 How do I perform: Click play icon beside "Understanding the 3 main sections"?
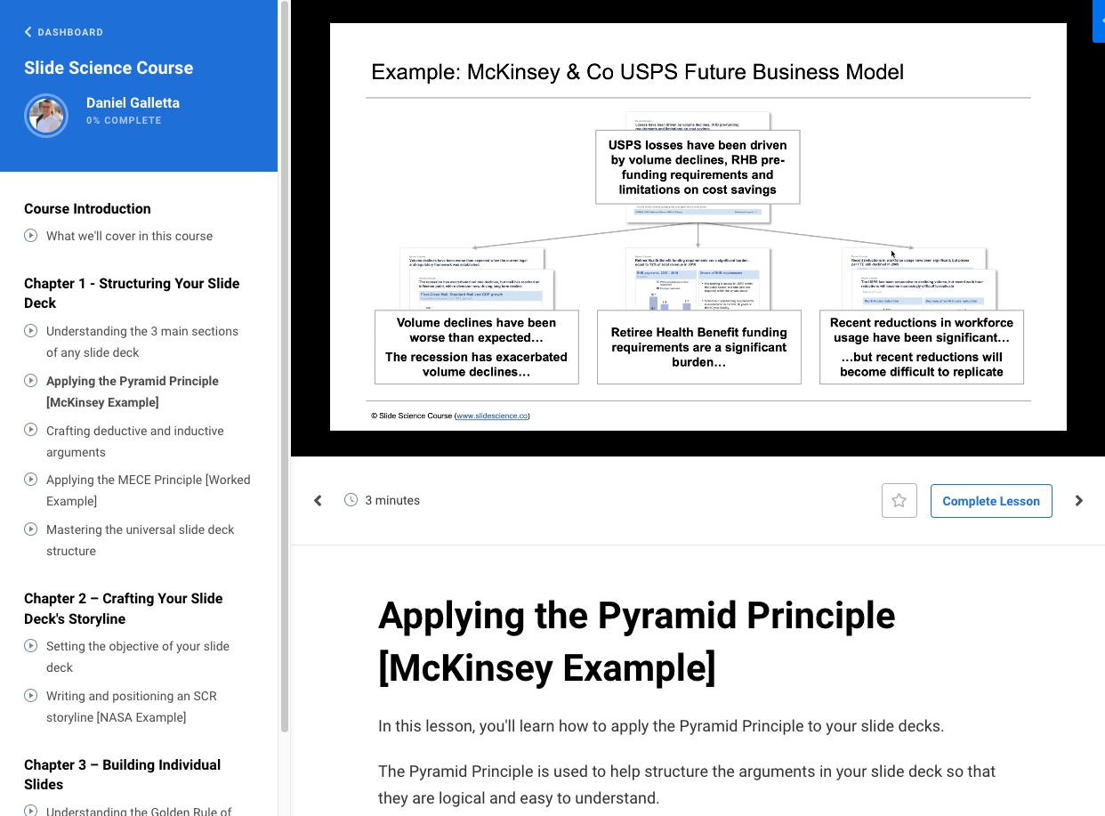(x=31, y=331)
